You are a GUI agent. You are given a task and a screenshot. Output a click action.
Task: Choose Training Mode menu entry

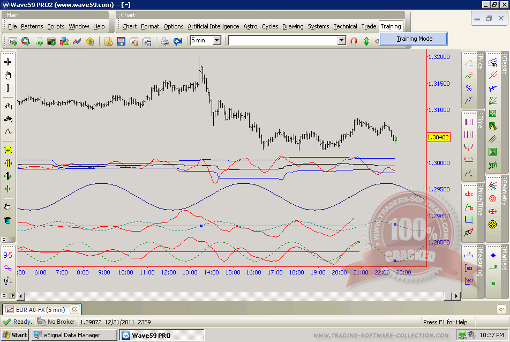pyautogui.click(x=414, y=39)
